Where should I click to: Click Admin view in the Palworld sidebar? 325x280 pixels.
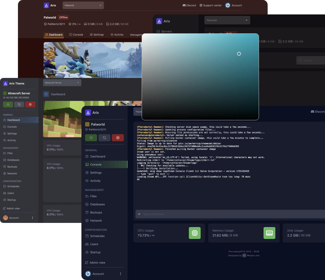pos(97,262)
